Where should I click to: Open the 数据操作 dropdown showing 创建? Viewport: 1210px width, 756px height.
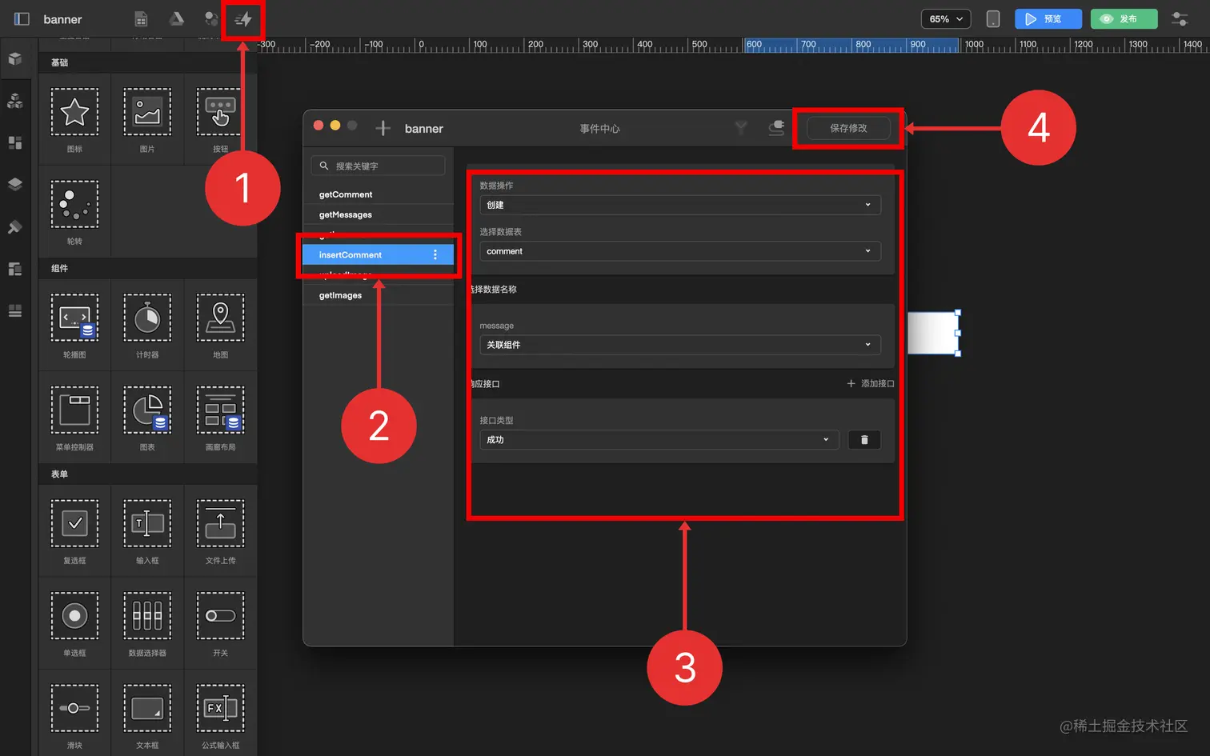tap(680, 205)
